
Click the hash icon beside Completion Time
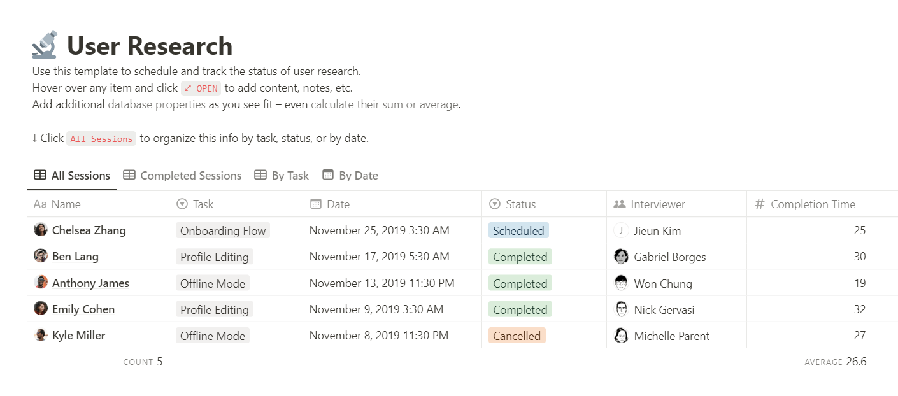tap(759, 204)
